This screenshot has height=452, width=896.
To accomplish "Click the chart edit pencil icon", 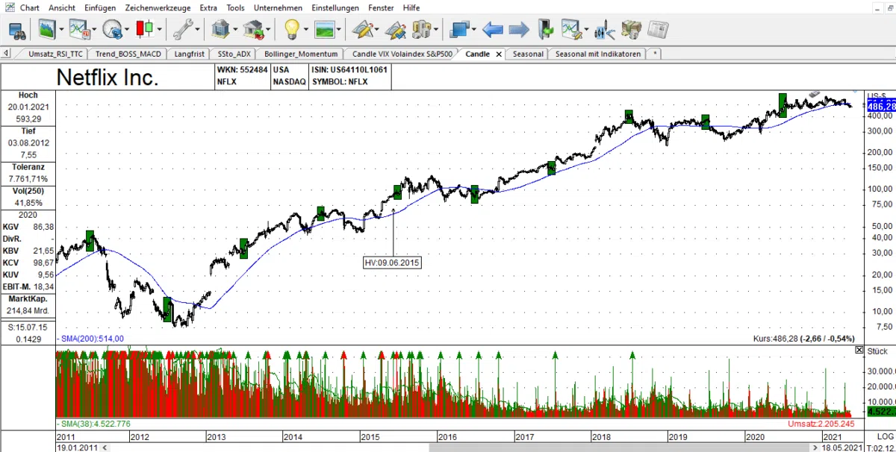I will [x=573, y=30].
